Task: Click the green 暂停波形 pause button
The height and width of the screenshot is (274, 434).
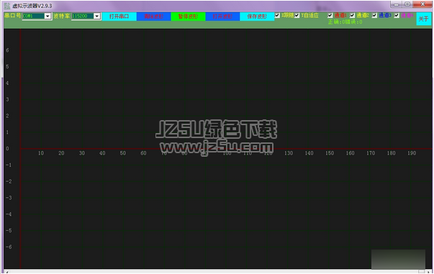Action: 189,17
